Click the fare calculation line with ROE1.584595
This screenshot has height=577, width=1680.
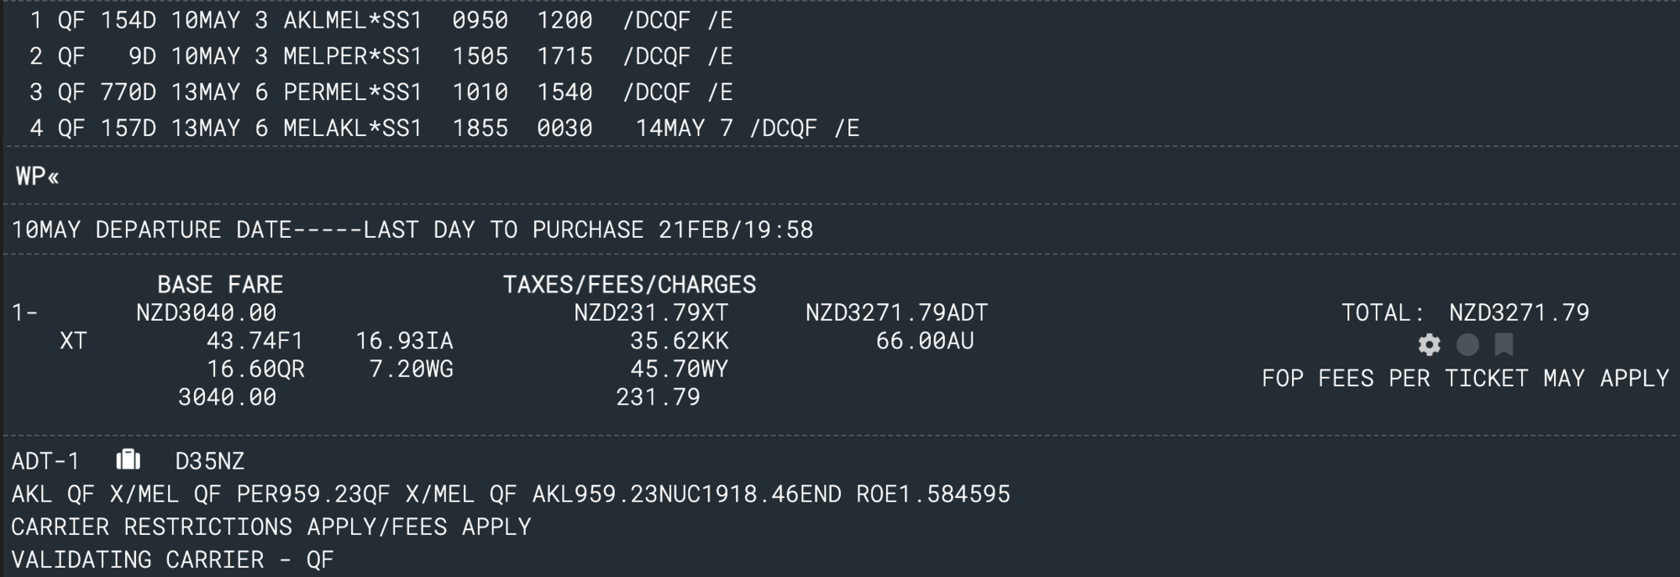(x=511, y=494)
